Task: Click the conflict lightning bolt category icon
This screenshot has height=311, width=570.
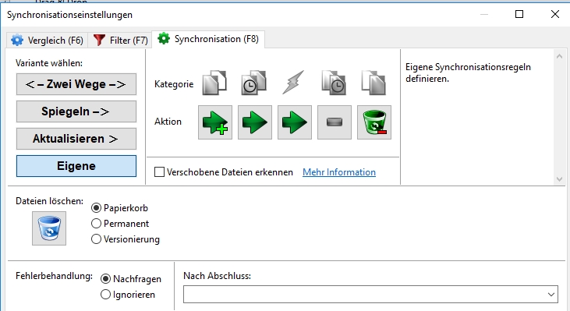Action: 294,83
